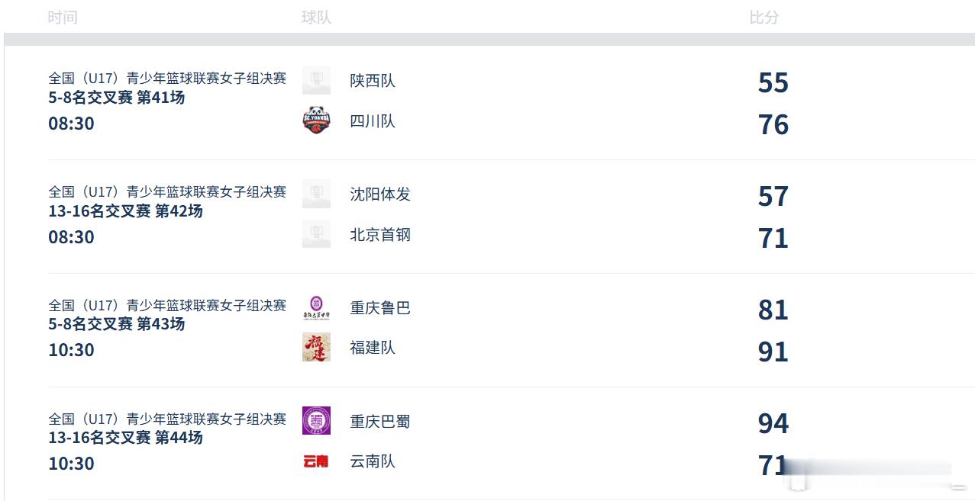Click the 球队 column header
This screenshot has width=975, height=501.
point(316,18)
